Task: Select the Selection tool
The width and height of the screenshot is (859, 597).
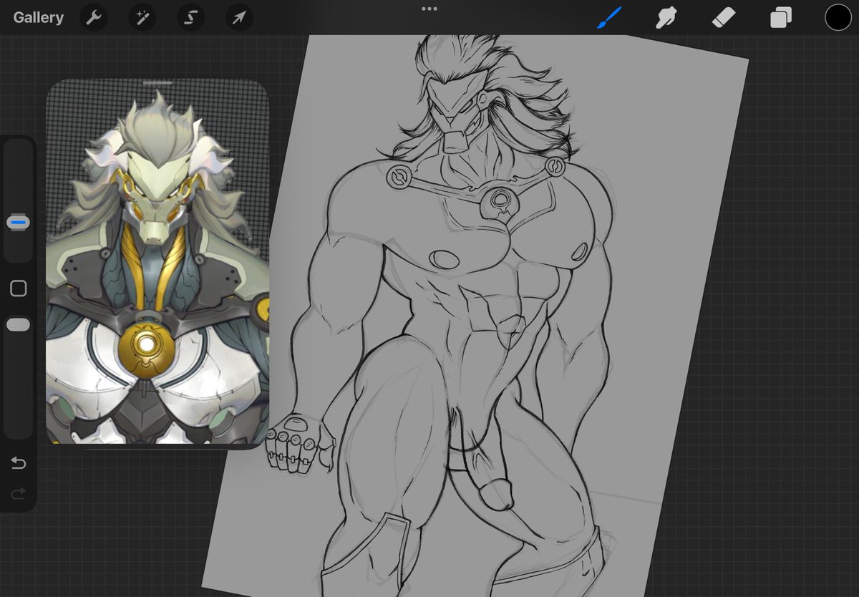Action: pyautogui.click(x=190, y=18)
